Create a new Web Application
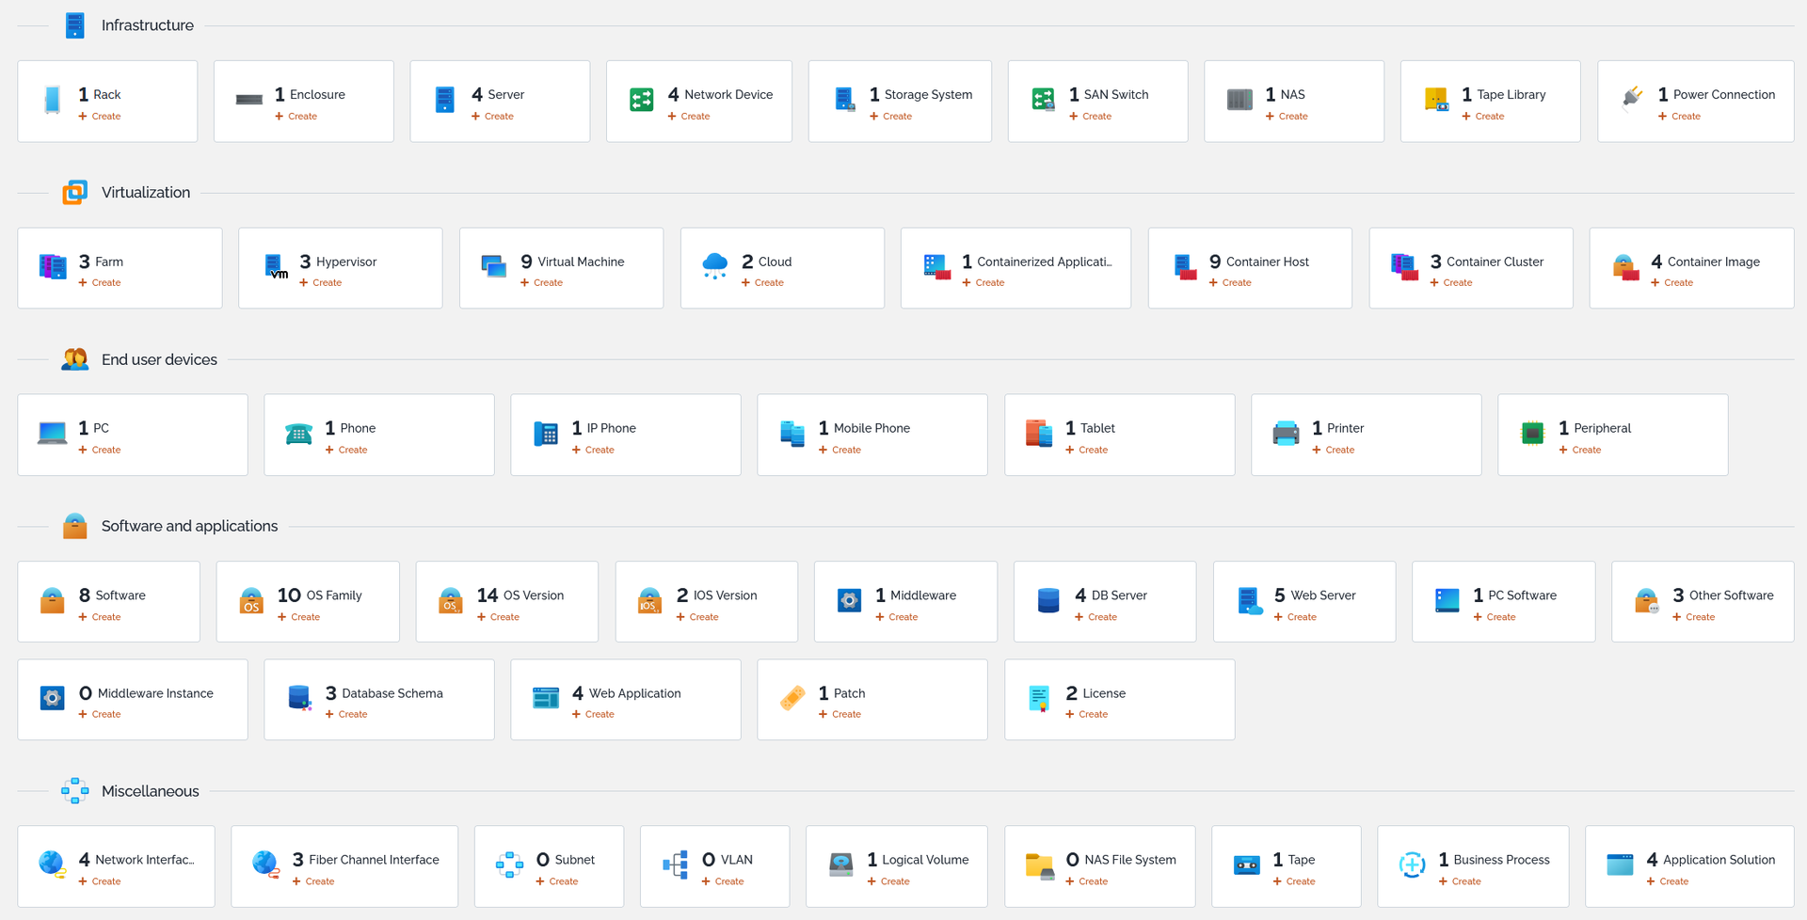The image size is (1807, 920). [x=593, y=715]
